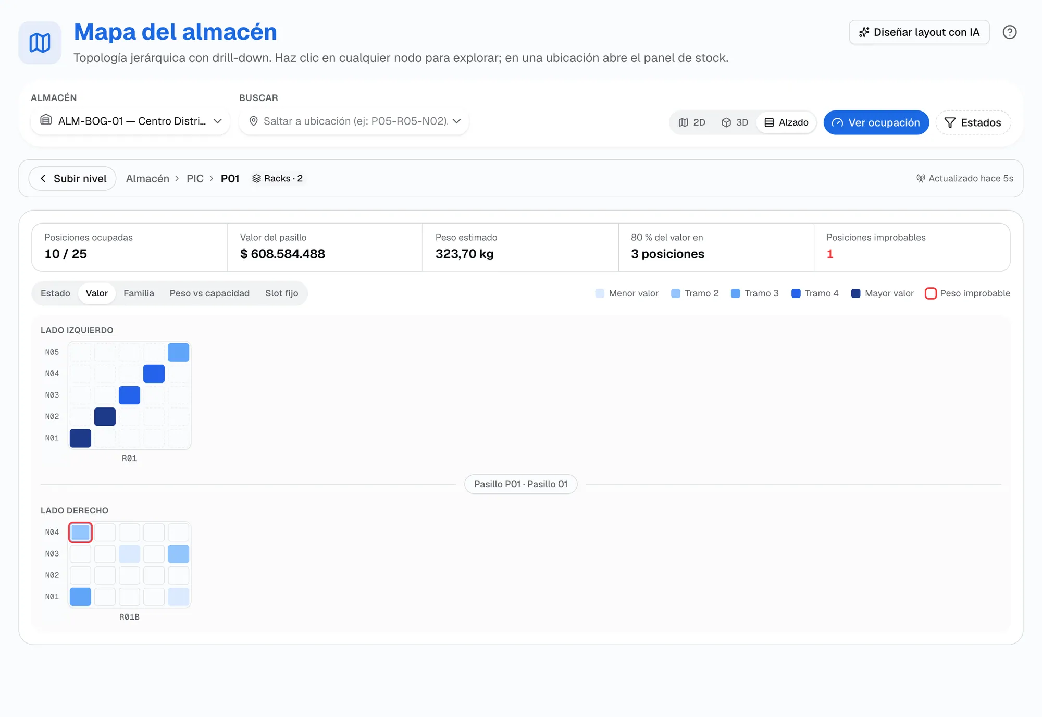Image resolution: width=1042 pixels, height=717 pixels.
Task: Click the Posiciones improbables value 1
Action: pos(830,254)
